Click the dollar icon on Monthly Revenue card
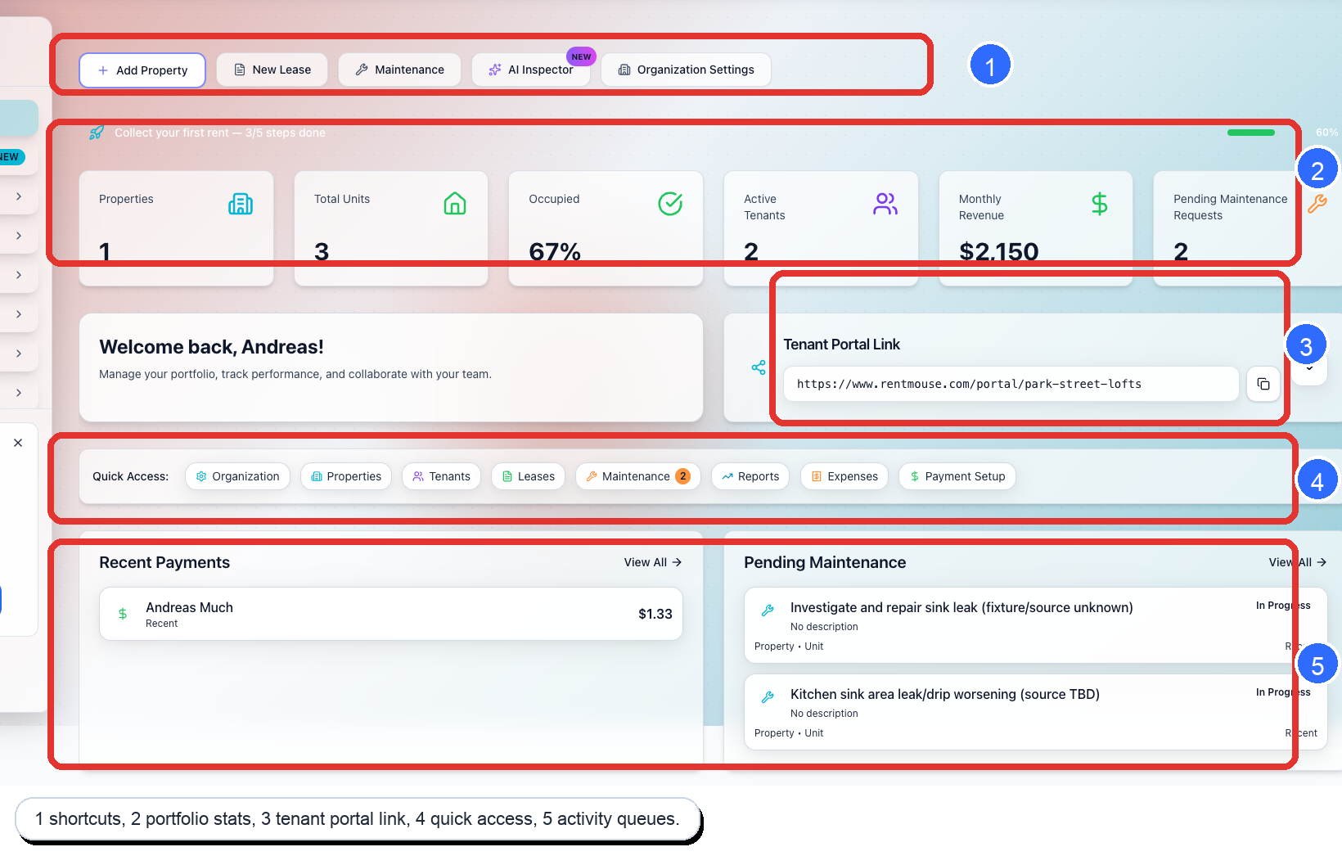 (1099, 204)
